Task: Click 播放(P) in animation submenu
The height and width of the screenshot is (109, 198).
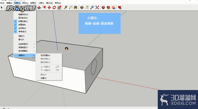Action: 49,75
